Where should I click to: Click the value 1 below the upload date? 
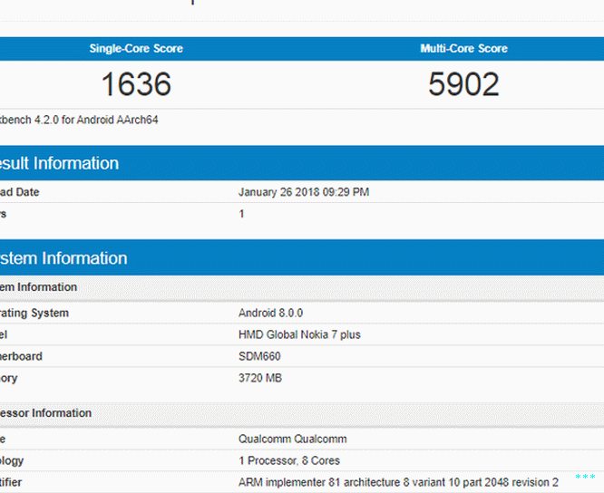pos(241,214)
